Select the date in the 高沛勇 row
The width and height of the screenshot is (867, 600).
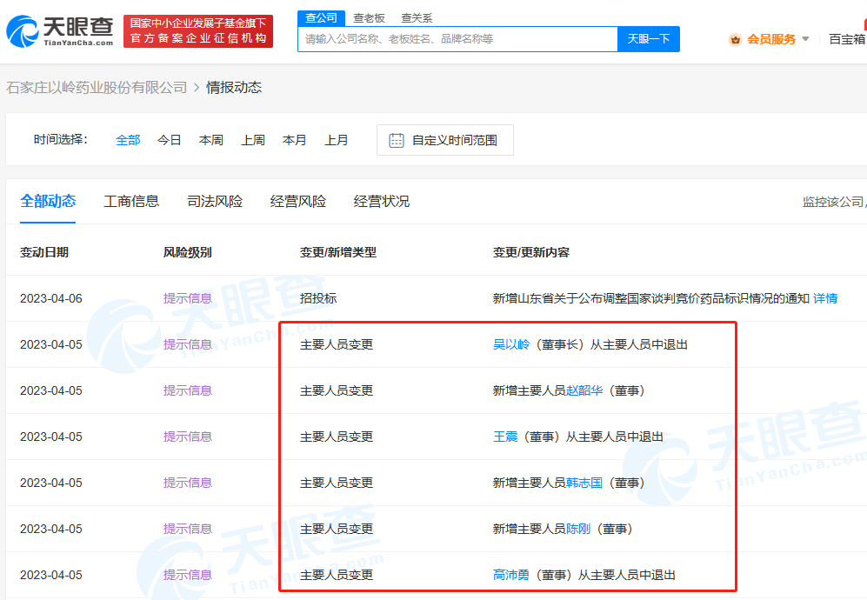[50, 575]
